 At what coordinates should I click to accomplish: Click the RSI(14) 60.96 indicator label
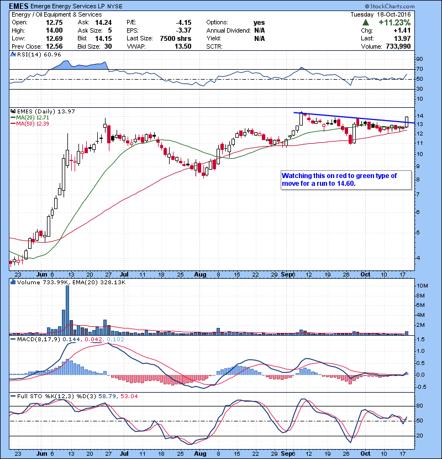coord(39,54)
